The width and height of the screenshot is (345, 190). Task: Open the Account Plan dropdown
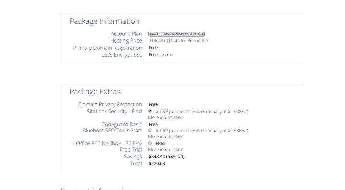point(176,34)
